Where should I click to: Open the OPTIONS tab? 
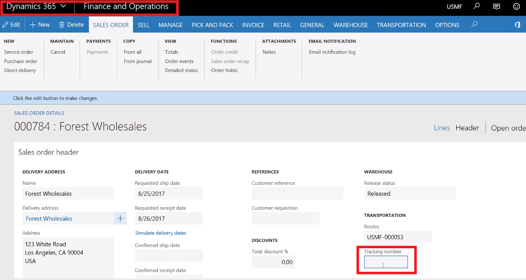pos(447,25)
